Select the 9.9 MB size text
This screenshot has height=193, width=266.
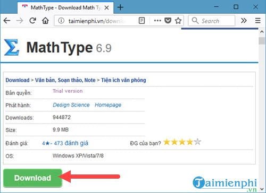[61, 130]
